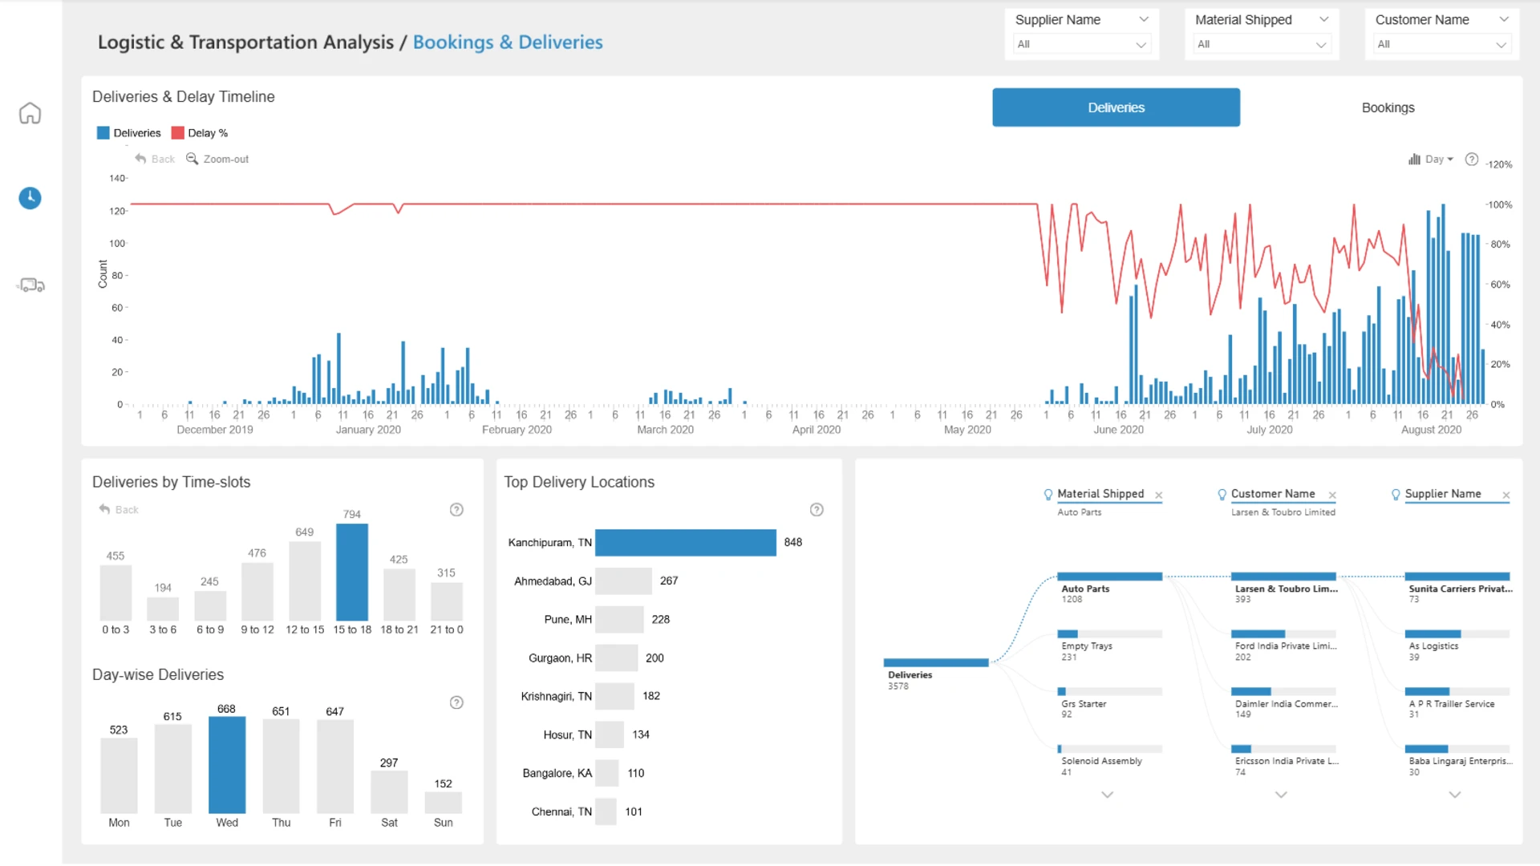Open the Day granularity dropdown
Image resolution: width=1540 pixels, height=866 pixels.
tap(1440, 159)
